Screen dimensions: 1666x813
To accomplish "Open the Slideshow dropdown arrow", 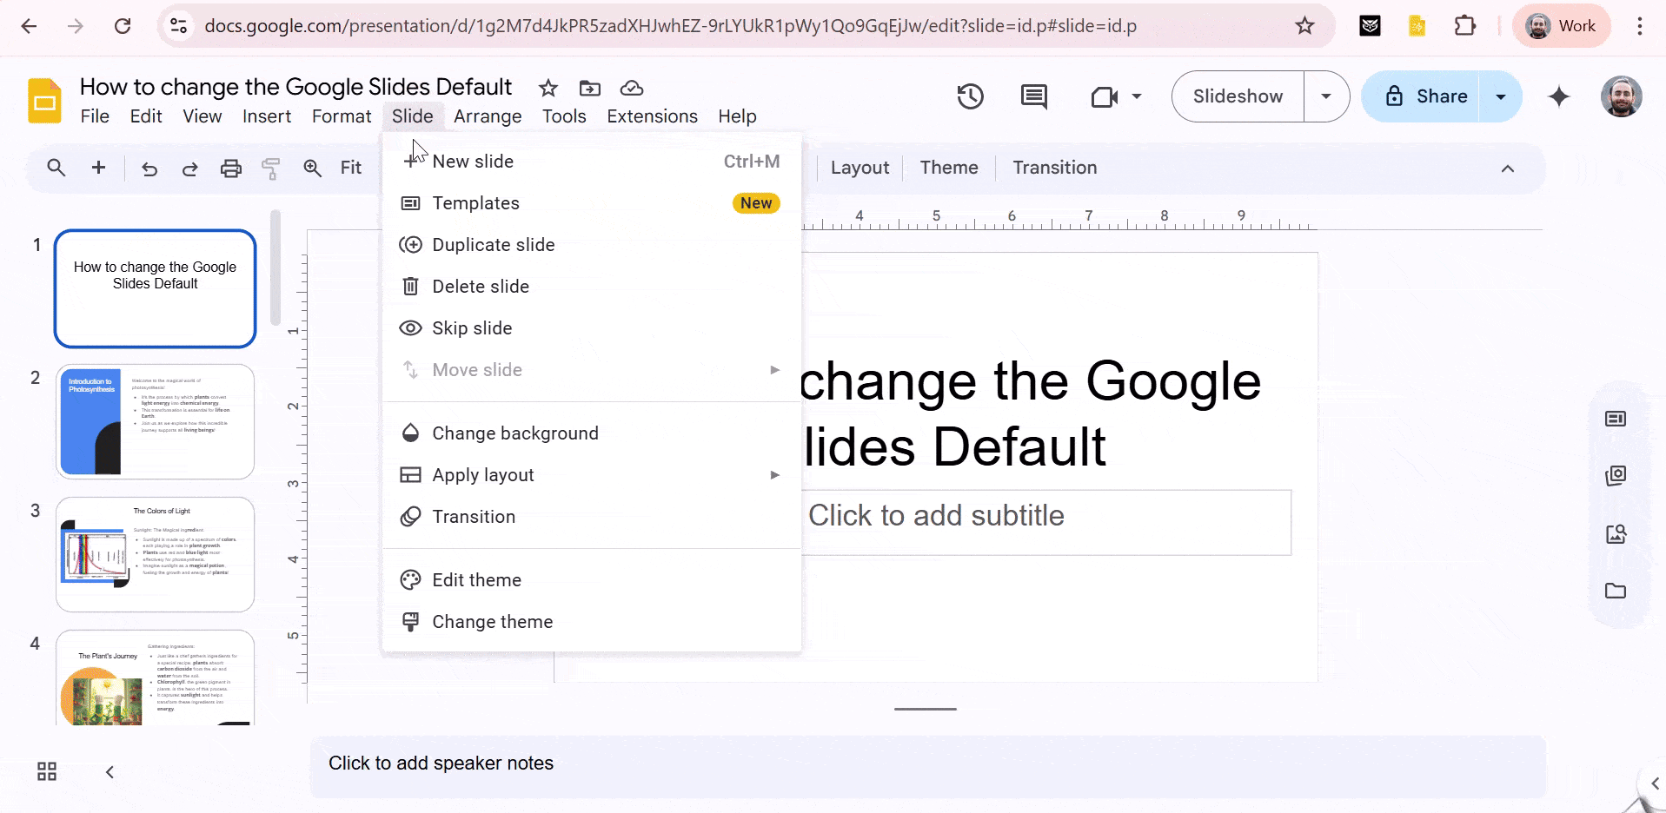I will (x=1325, y=96).
